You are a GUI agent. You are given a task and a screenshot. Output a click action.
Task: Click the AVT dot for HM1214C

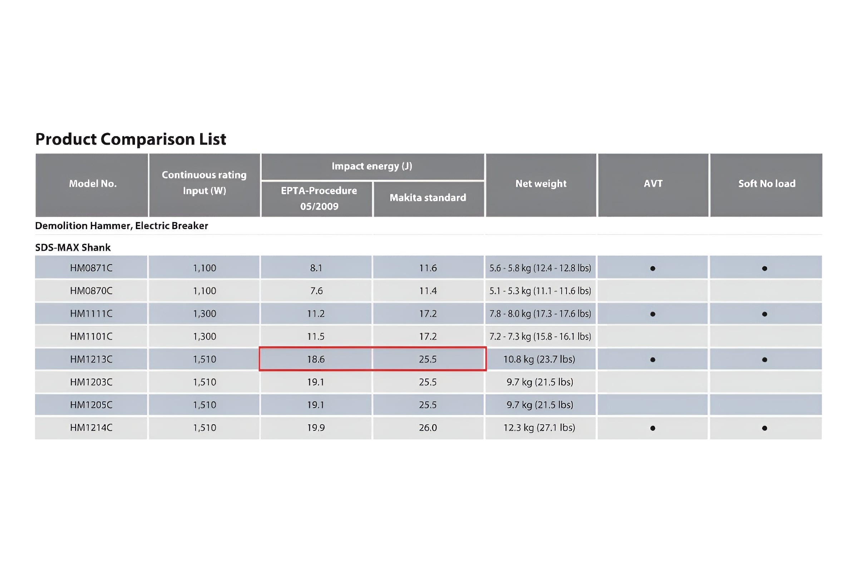click(x=653, y=428)
